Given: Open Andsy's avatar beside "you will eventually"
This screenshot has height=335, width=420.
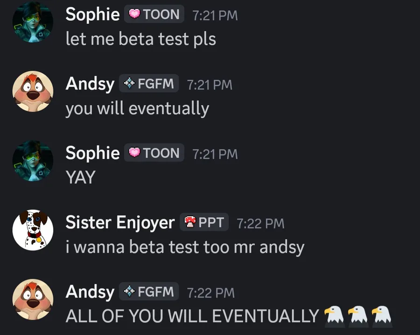Looking at the screenshot, I should [33, 92].
